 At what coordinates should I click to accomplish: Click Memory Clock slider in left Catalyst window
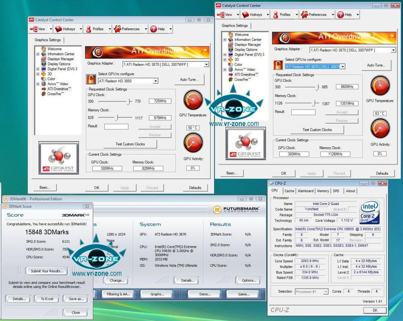(116, 118)
